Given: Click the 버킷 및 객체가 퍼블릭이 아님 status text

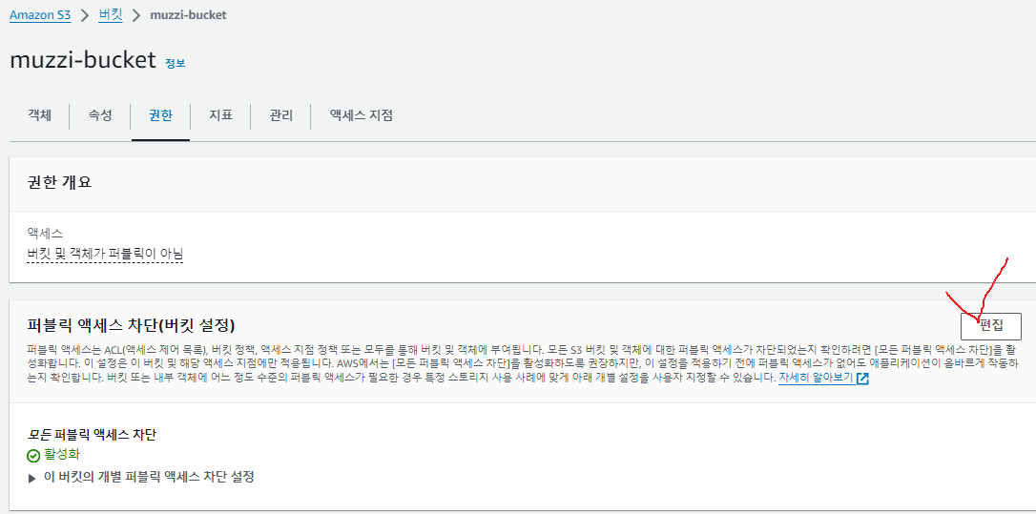Looking at the screenshot, I should point(105,253).
